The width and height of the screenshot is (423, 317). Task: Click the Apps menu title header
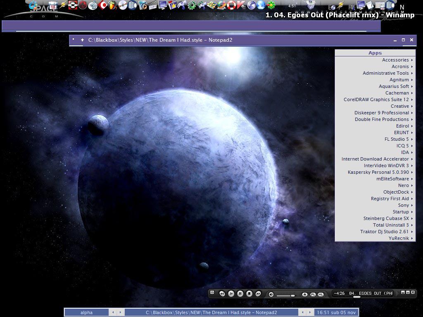pyautogui.click(x=375, y=53)
